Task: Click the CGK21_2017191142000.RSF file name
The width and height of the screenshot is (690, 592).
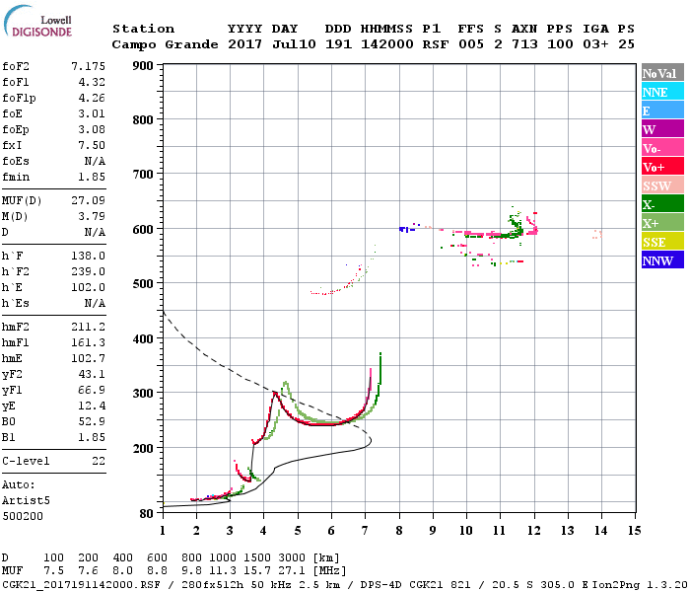Action: (x=82, y=585)
